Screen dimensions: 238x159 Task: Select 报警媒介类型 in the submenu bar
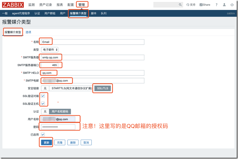(78, 13)
